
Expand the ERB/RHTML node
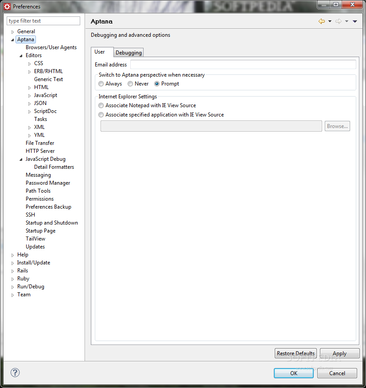pos(29,72)
